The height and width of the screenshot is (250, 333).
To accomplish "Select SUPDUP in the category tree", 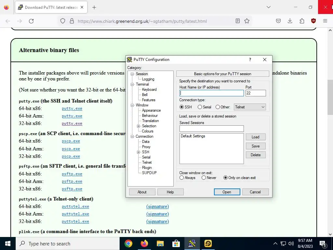I will point(149,173).
